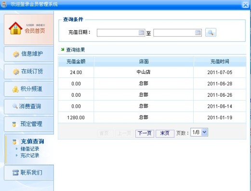The width and height of the screenshot is (251, 191).
Task: Click the 店面 column header
Action: click(x=144, y=62)
